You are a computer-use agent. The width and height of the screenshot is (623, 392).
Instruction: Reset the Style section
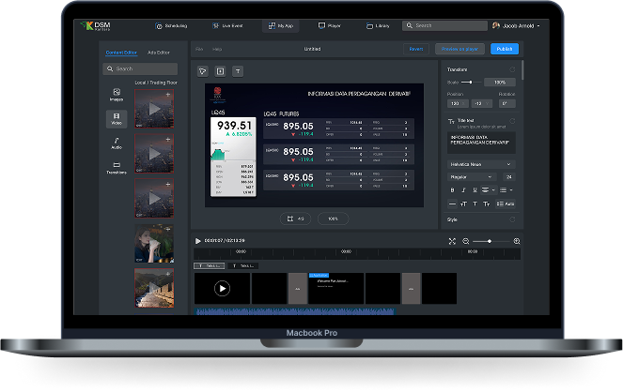(x=512, y=219)
